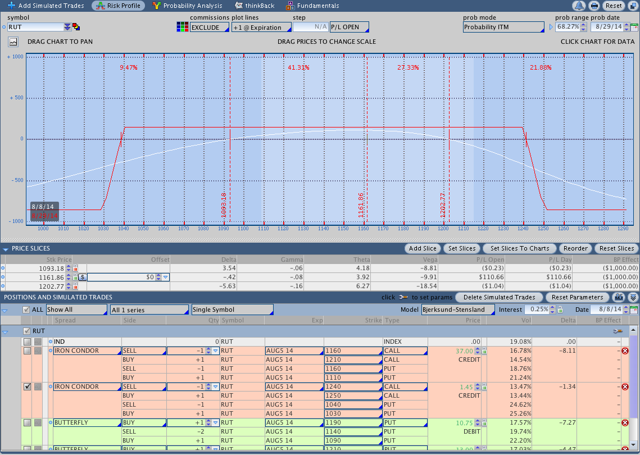Click Delete Simulated Trades button
Screen dimensions: 640x455
499,297
